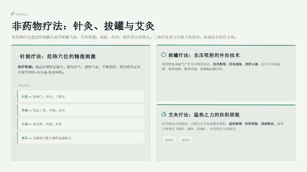The width and height of the screenshot is (307, 172).
Task: Open the 胃痛 acupoint item
Action: click(x=81, y=110)
